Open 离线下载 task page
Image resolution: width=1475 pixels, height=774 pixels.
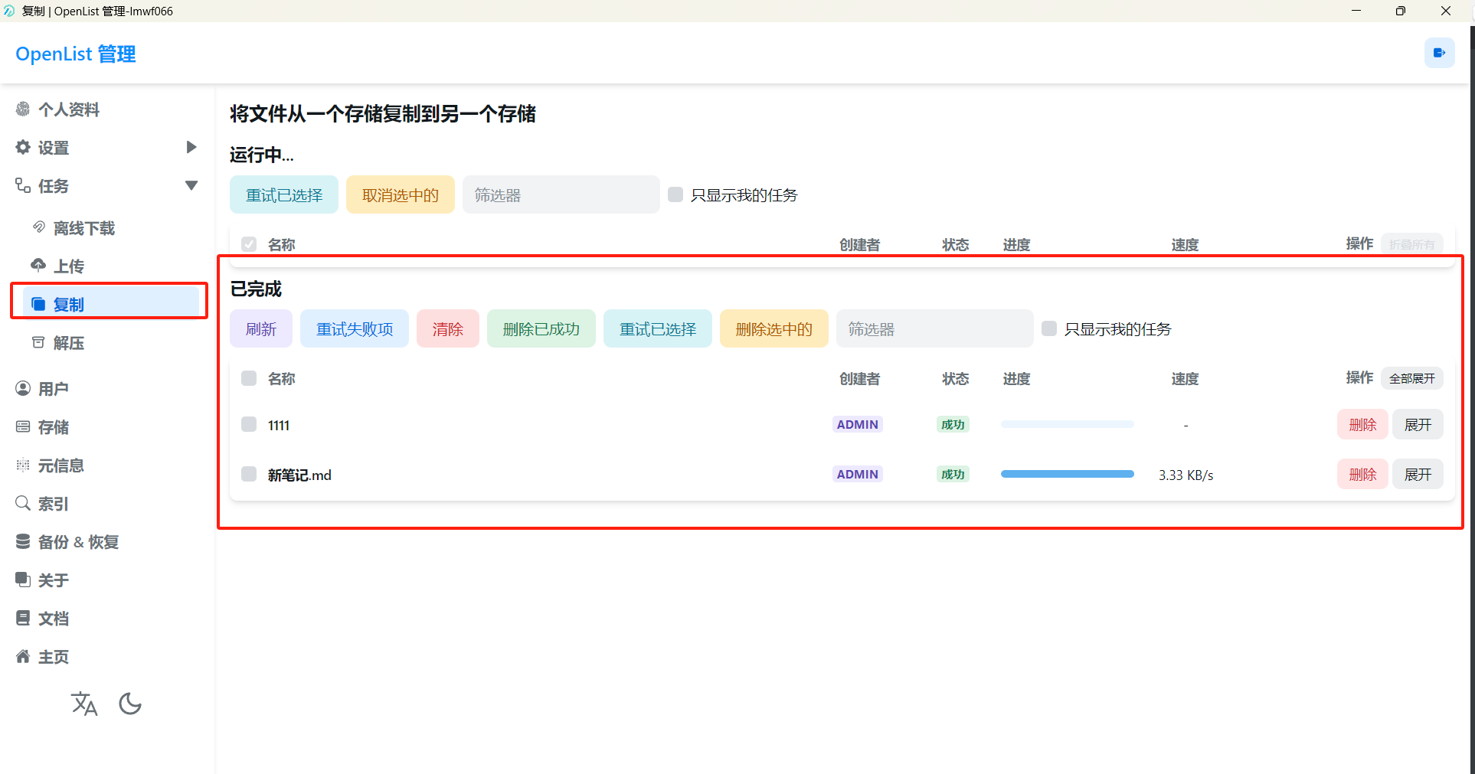[84, 228]
